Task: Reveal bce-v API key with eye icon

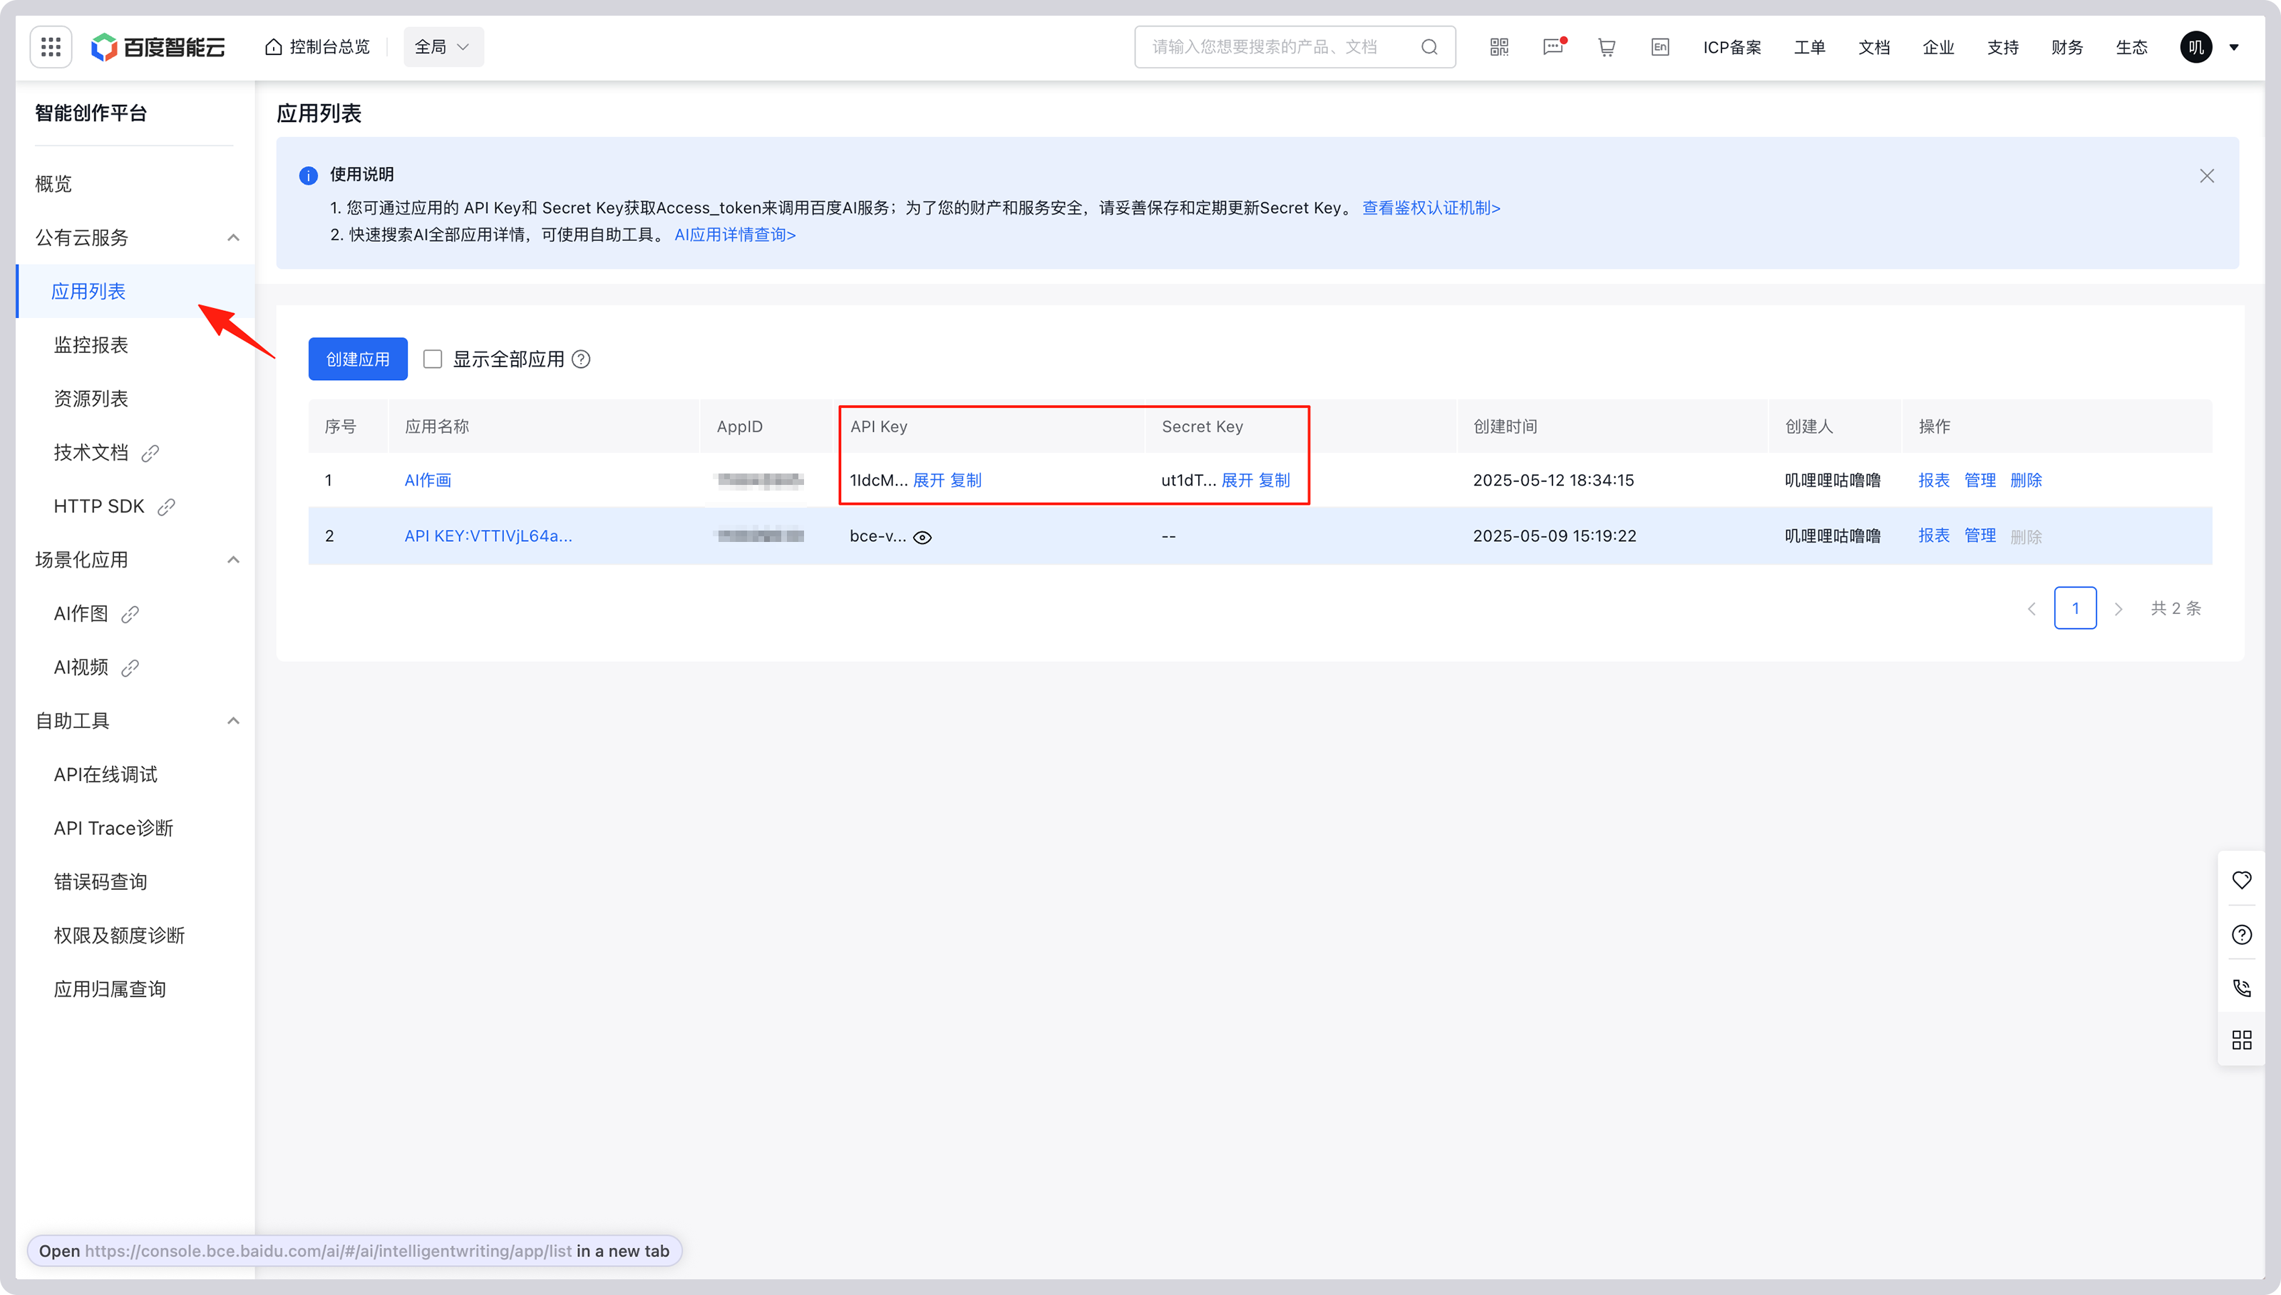Action: click(x=922, y=537)
